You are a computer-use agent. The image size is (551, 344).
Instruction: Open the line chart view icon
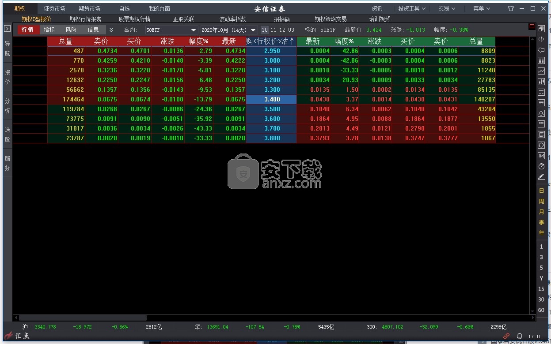(x=541, y=71)
